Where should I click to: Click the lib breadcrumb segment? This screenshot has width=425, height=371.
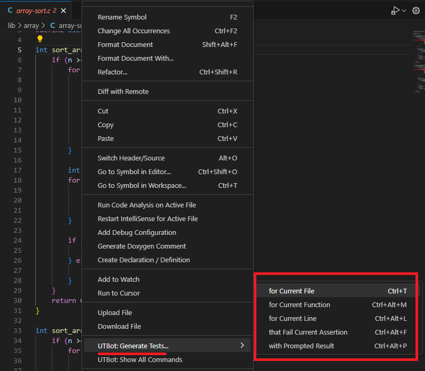click(12, 25)
